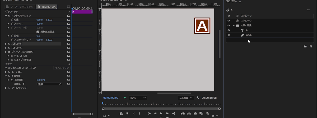Expand the グループ (文字と背景) row
Screen dimensions: 317x118
tap(6, 52)
